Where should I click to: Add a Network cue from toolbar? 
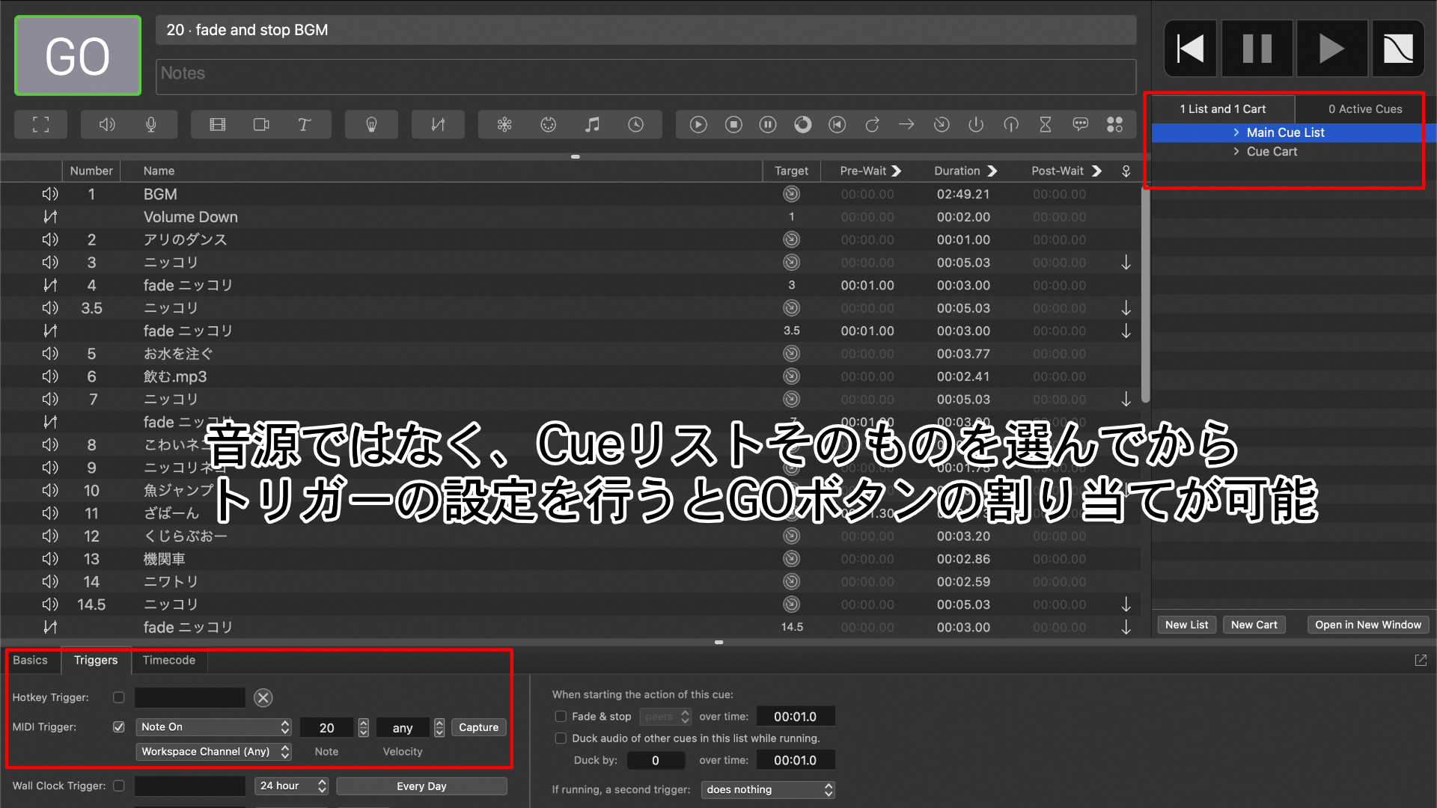click(504, 125)
